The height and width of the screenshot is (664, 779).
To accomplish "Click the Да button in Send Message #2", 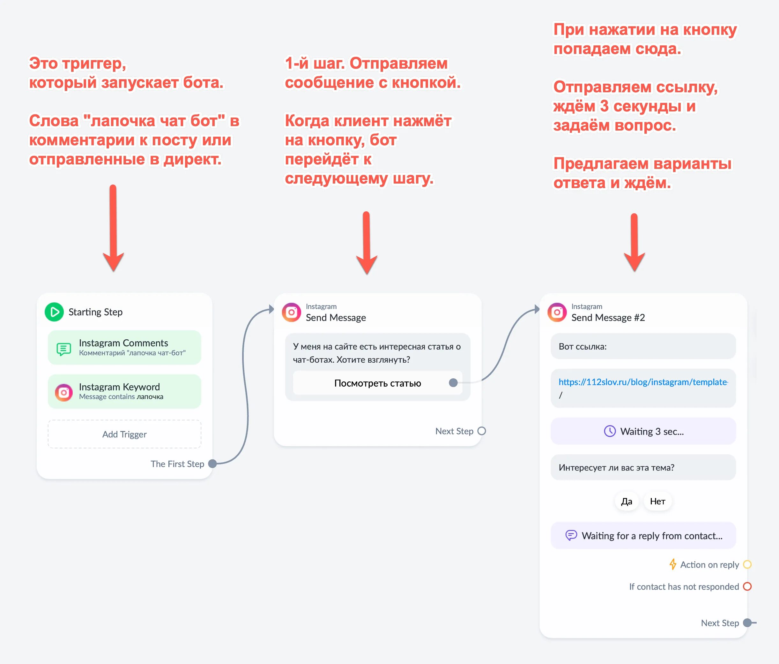I will pos(627,501).
